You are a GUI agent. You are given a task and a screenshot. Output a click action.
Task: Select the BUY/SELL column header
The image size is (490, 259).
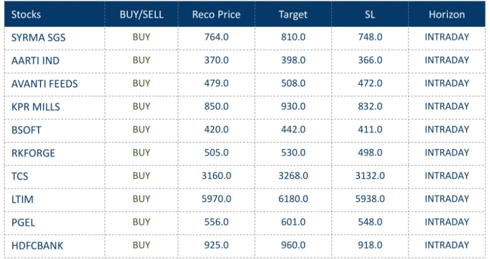pos(141,14)
